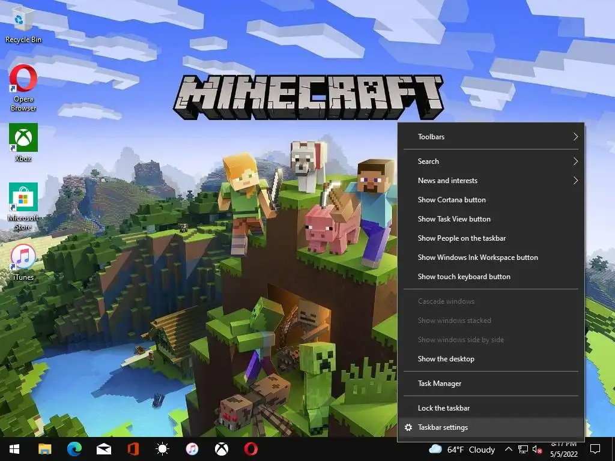Open Task Manager from the context menu

tap(491, 384)
